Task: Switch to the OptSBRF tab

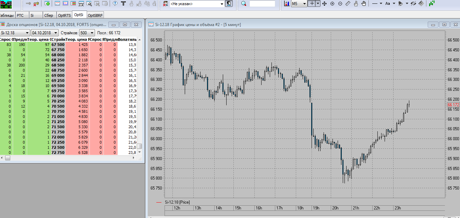Action: click(95, 15)
